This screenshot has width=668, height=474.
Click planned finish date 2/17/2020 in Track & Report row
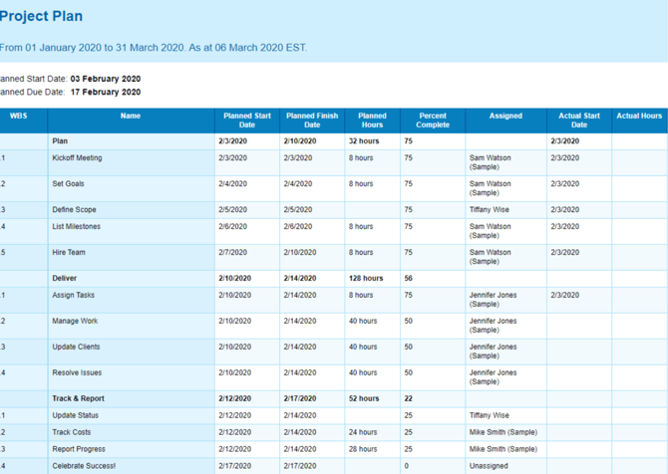300,398
